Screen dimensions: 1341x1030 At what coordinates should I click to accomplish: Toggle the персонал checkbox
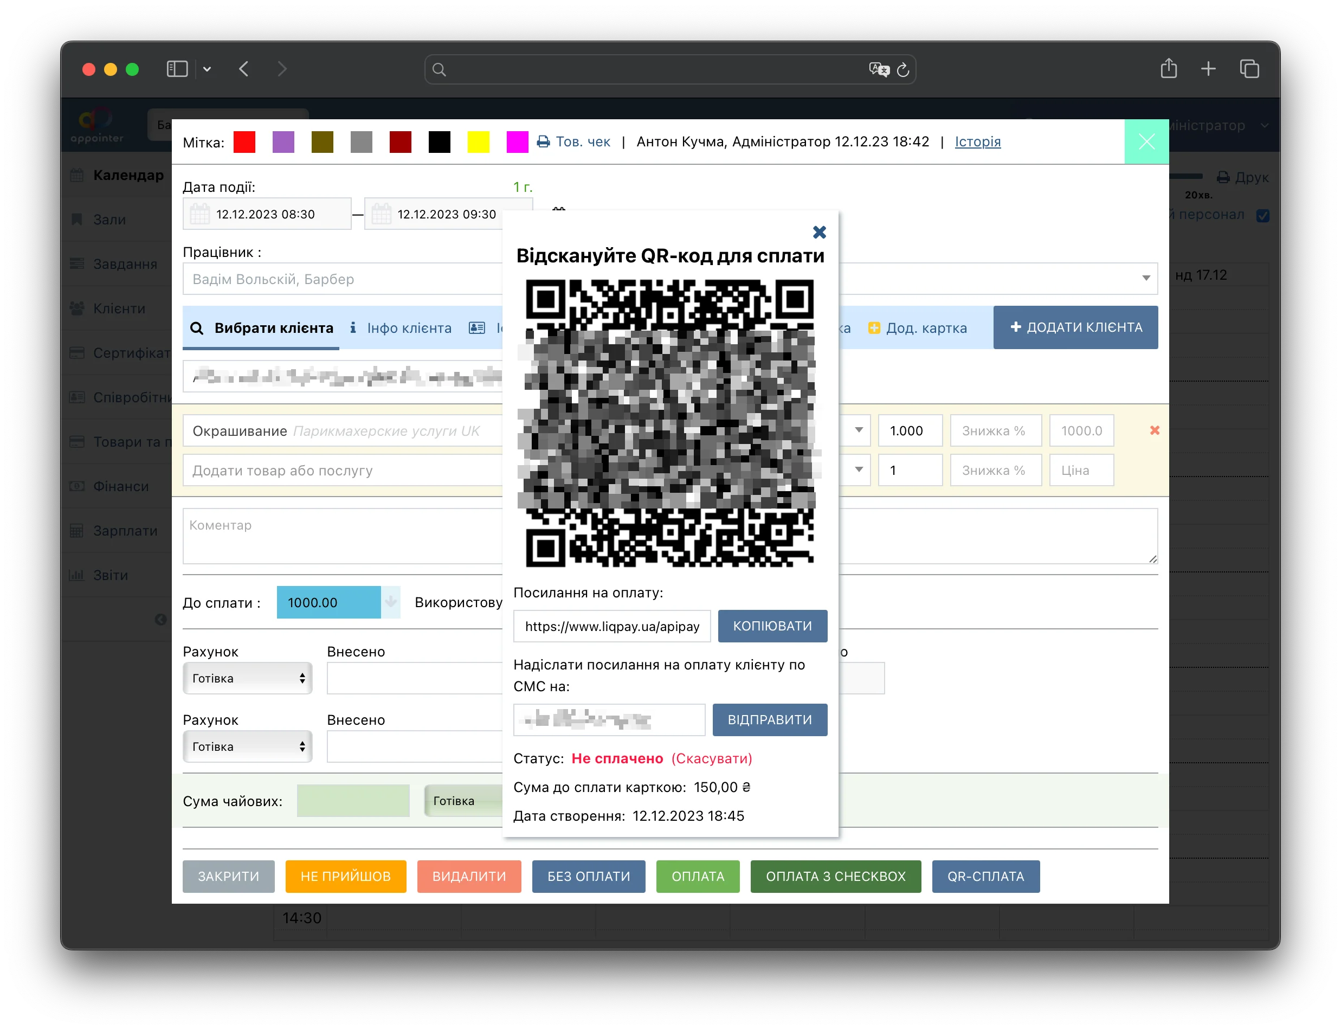[x=1263, y=216]
